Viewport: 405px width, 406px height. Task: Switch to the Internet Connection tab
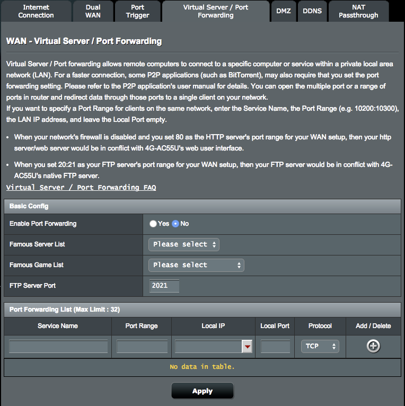point(36,11)
